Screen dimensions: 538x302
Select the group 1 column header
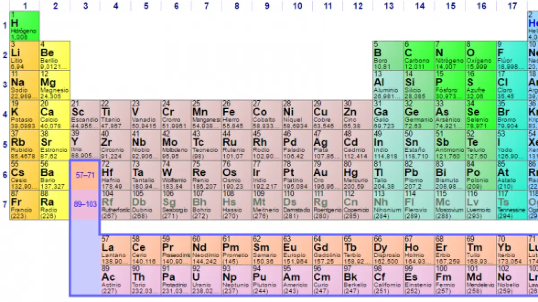point(25,6)
